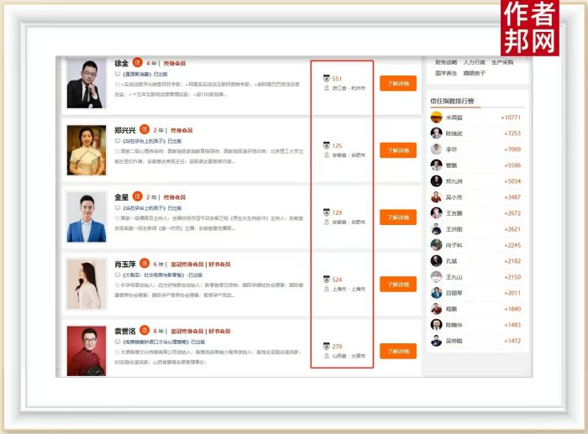This screenshot has width=588, height=434.
Task: Click 李莎's avatar in the trust ranking
Action: (436, 149)
